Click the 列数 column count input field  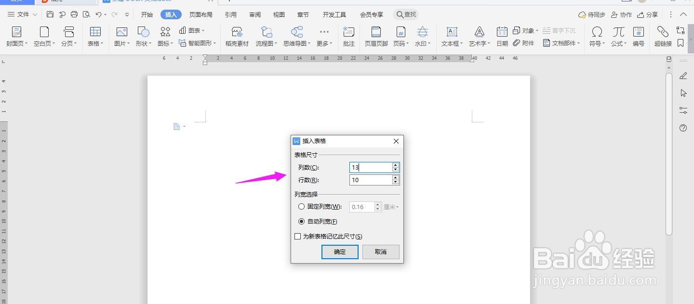[371, 167]
